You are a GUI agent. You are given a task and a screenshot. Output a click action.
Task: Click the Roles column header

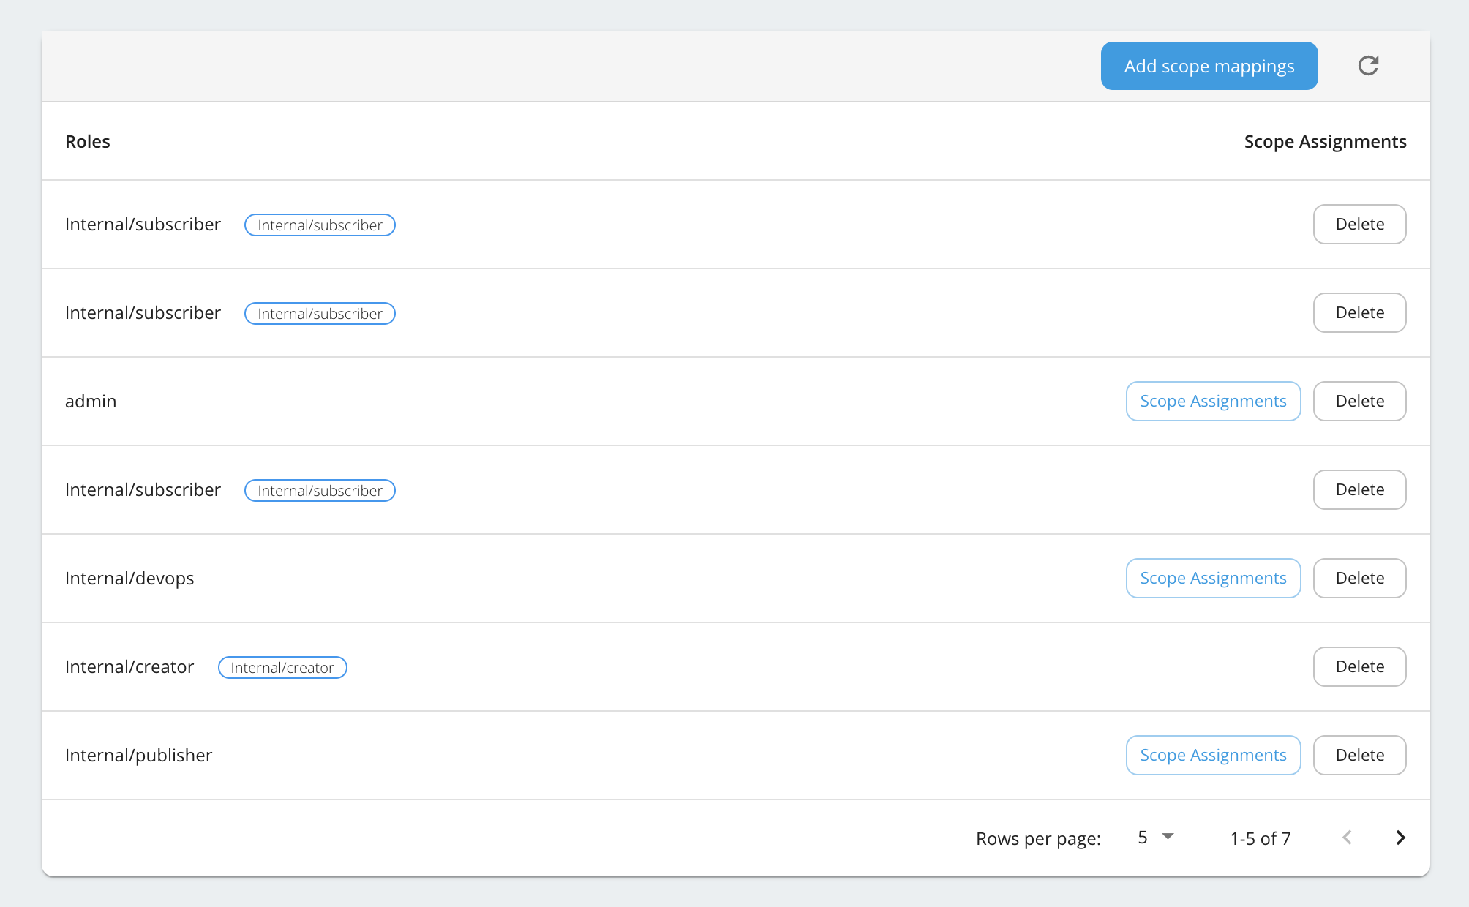88,141
